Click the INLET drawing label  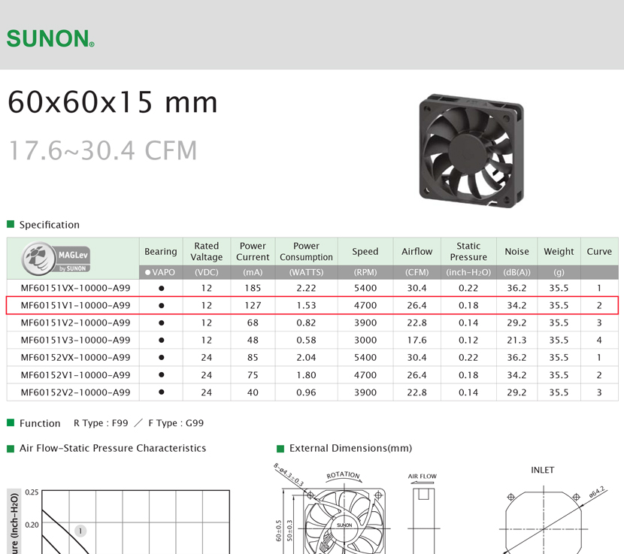[542, 470]
